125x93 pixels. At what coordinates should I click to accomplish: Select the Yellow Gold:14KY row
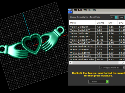pyautogui.click(x=97, y=33)
